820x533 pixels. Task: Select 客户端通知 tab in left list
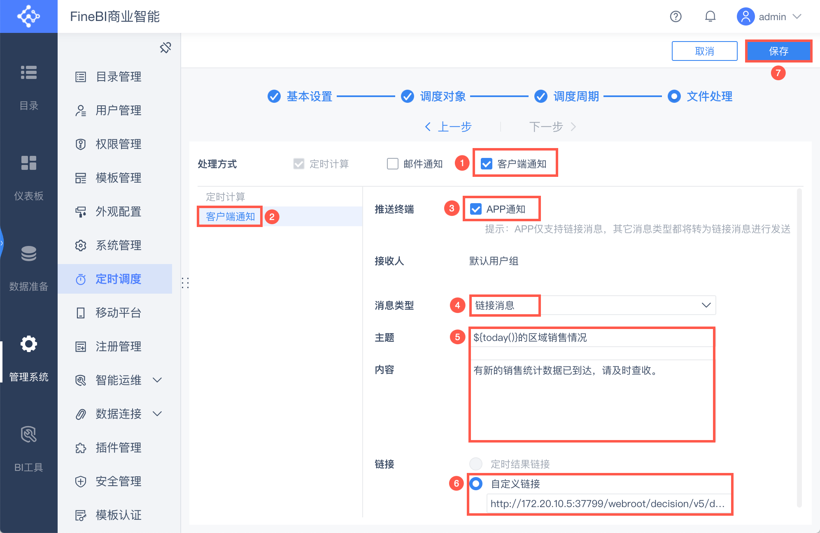(230, 216)
